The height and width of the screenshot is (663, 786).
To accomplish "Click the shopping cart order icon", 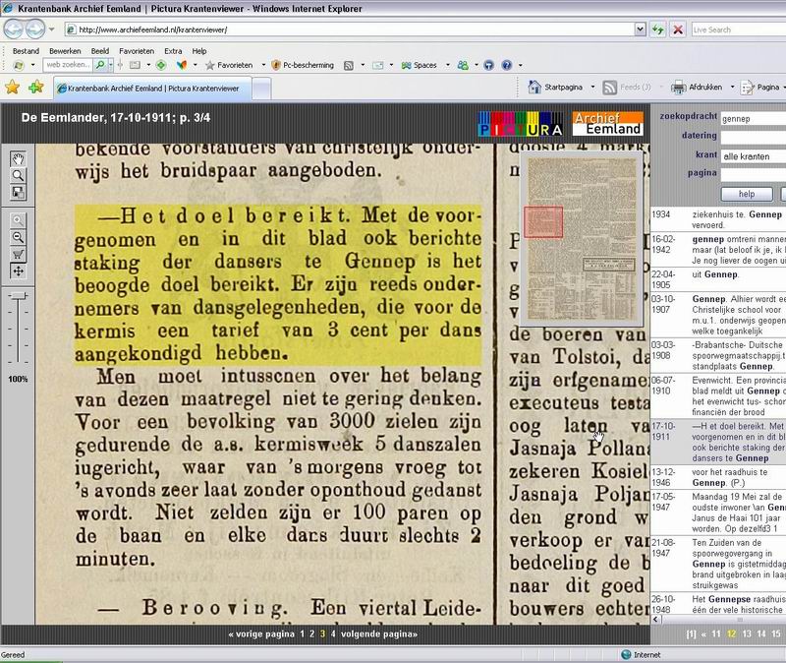I will [18, 255].
